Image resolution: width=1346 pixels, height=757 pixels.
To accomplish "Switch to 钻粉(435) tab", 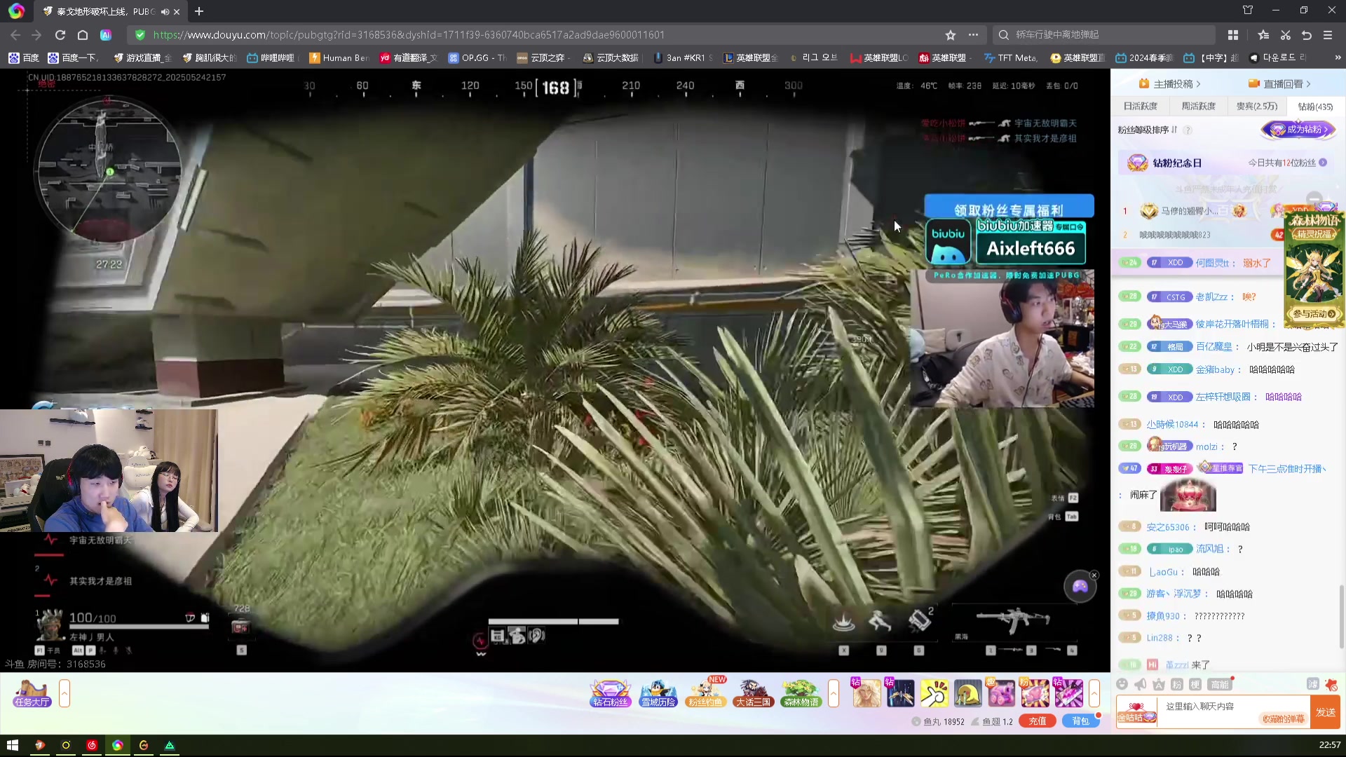I will tap(1315, 107).
